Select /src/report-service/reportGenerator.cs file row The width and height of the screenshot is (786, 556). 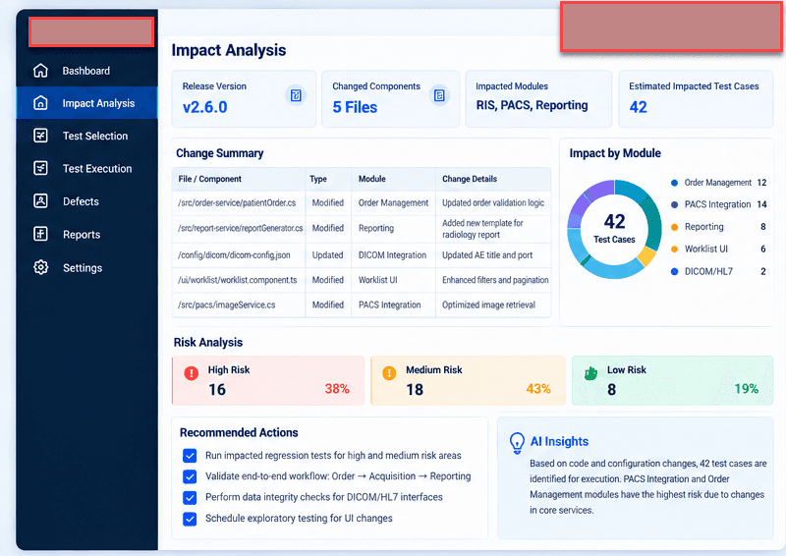(362, 229)
